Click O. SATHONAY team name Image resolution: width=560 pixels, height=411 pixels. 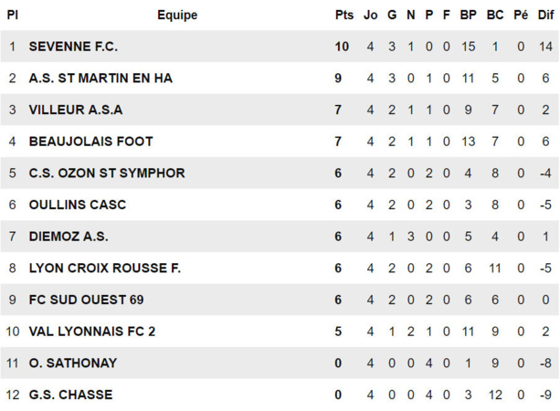[73, 363]
